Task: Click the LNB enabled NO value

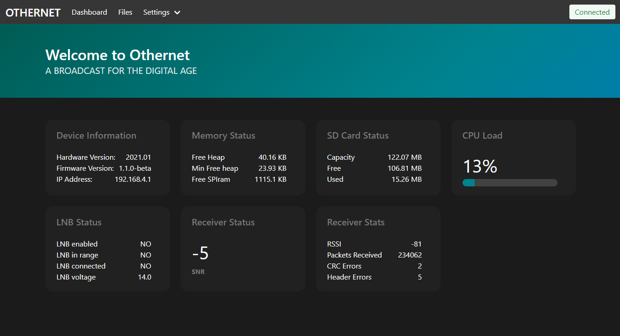Action: (145, 244)
